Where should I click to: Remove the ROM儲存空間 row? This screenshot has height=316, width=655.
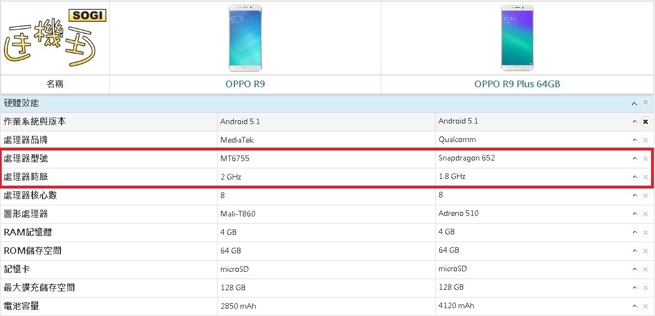point(645,251)
